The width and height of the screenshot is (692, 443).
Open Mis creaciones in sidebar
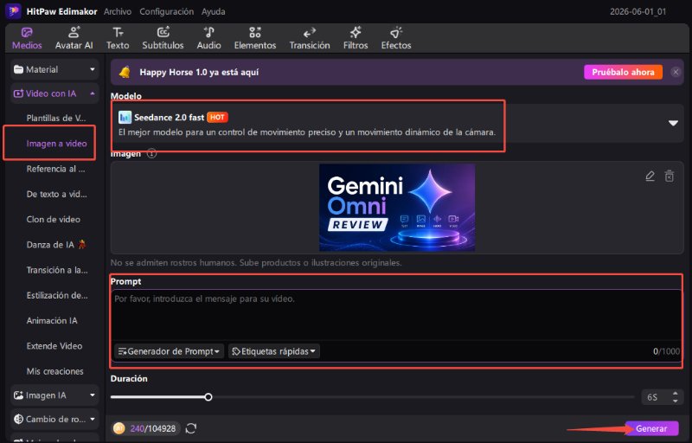click(54, 371)
